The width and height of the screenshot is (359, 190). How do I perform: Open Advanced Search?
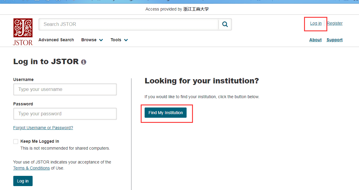(56, 40)
